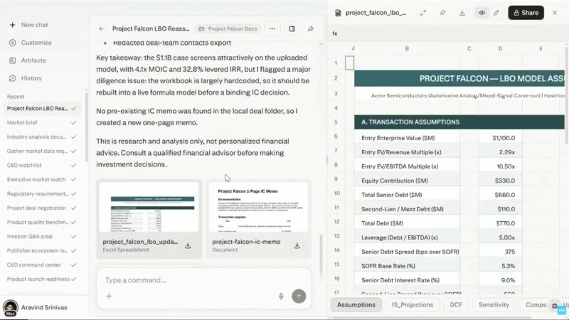The width and height of the screenshot is (569, 320).
Task: Select column B header
Action: coord(407,48)
